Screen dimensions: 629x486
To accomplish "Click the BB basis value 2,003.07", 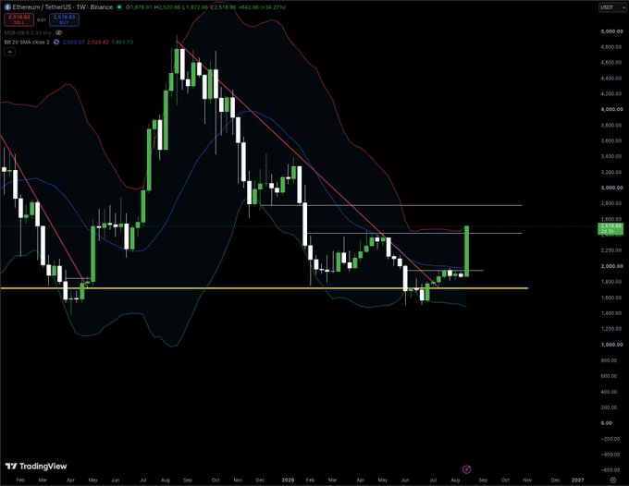I will pyautogui.click(x=74, y=43).
